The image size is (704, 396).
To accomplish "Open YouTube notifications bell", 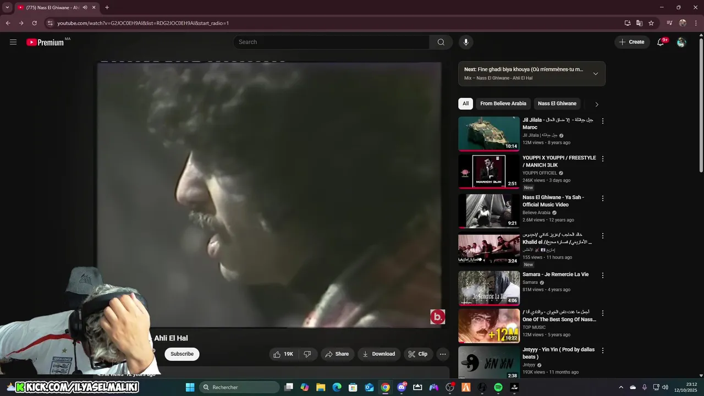I will click(661, 42).
